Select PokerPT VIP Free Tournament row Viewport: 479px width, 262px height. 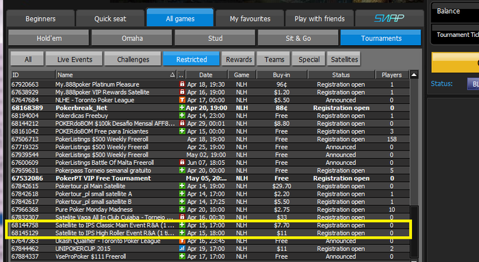click(x=210, y=178)
